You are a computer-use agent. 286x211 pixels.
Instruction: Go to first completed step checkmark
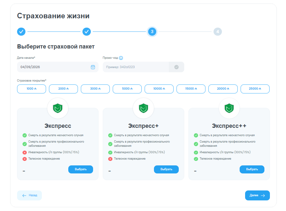point(21,32)
